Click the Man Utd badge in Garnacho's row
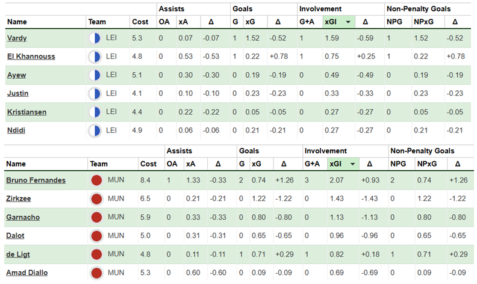477x284 pixels. 96,217
